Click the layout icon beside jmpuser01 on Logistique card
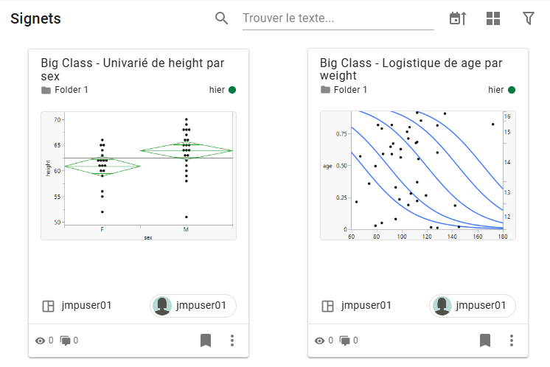 pyautogui.click(x=328, y=305)
